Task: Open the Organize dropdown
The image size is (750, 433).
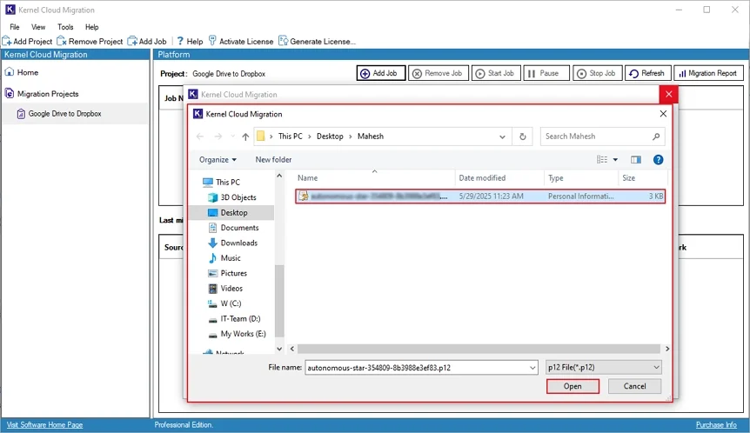Action: click(x=218, y=160)
